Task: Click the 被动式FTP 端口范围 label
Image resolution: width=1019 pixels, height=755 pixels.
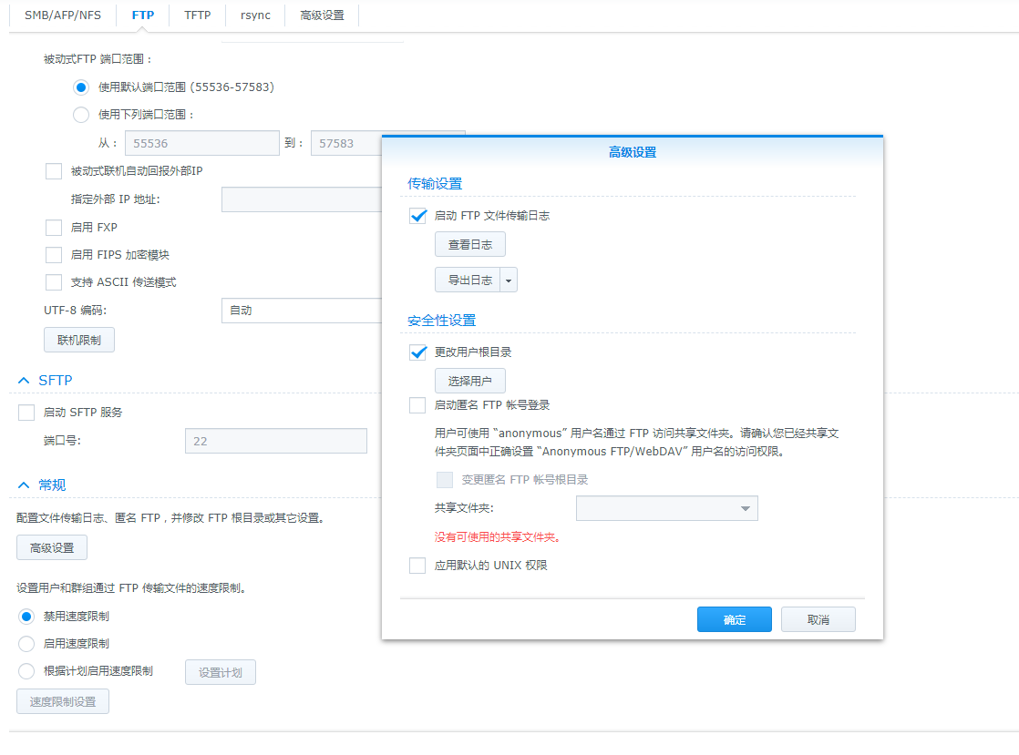Action: pyautogui.click(x=98, y=59)
